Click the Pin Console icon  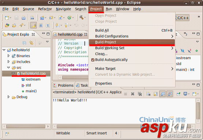178,94
